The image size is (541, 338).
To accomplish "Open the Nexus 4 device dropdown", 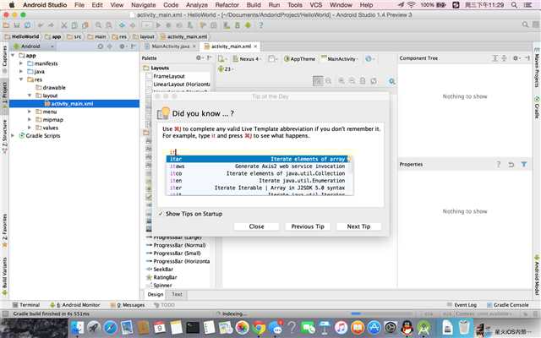I will [x=248, y=59].
